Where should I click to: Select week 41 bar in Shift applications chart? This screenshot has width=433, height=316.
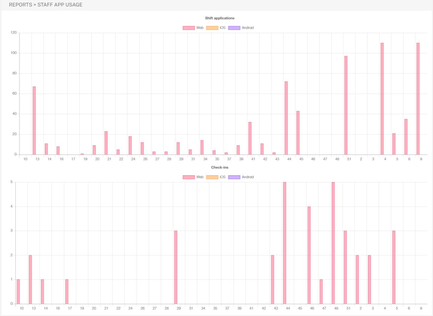(x=250, y=139)
